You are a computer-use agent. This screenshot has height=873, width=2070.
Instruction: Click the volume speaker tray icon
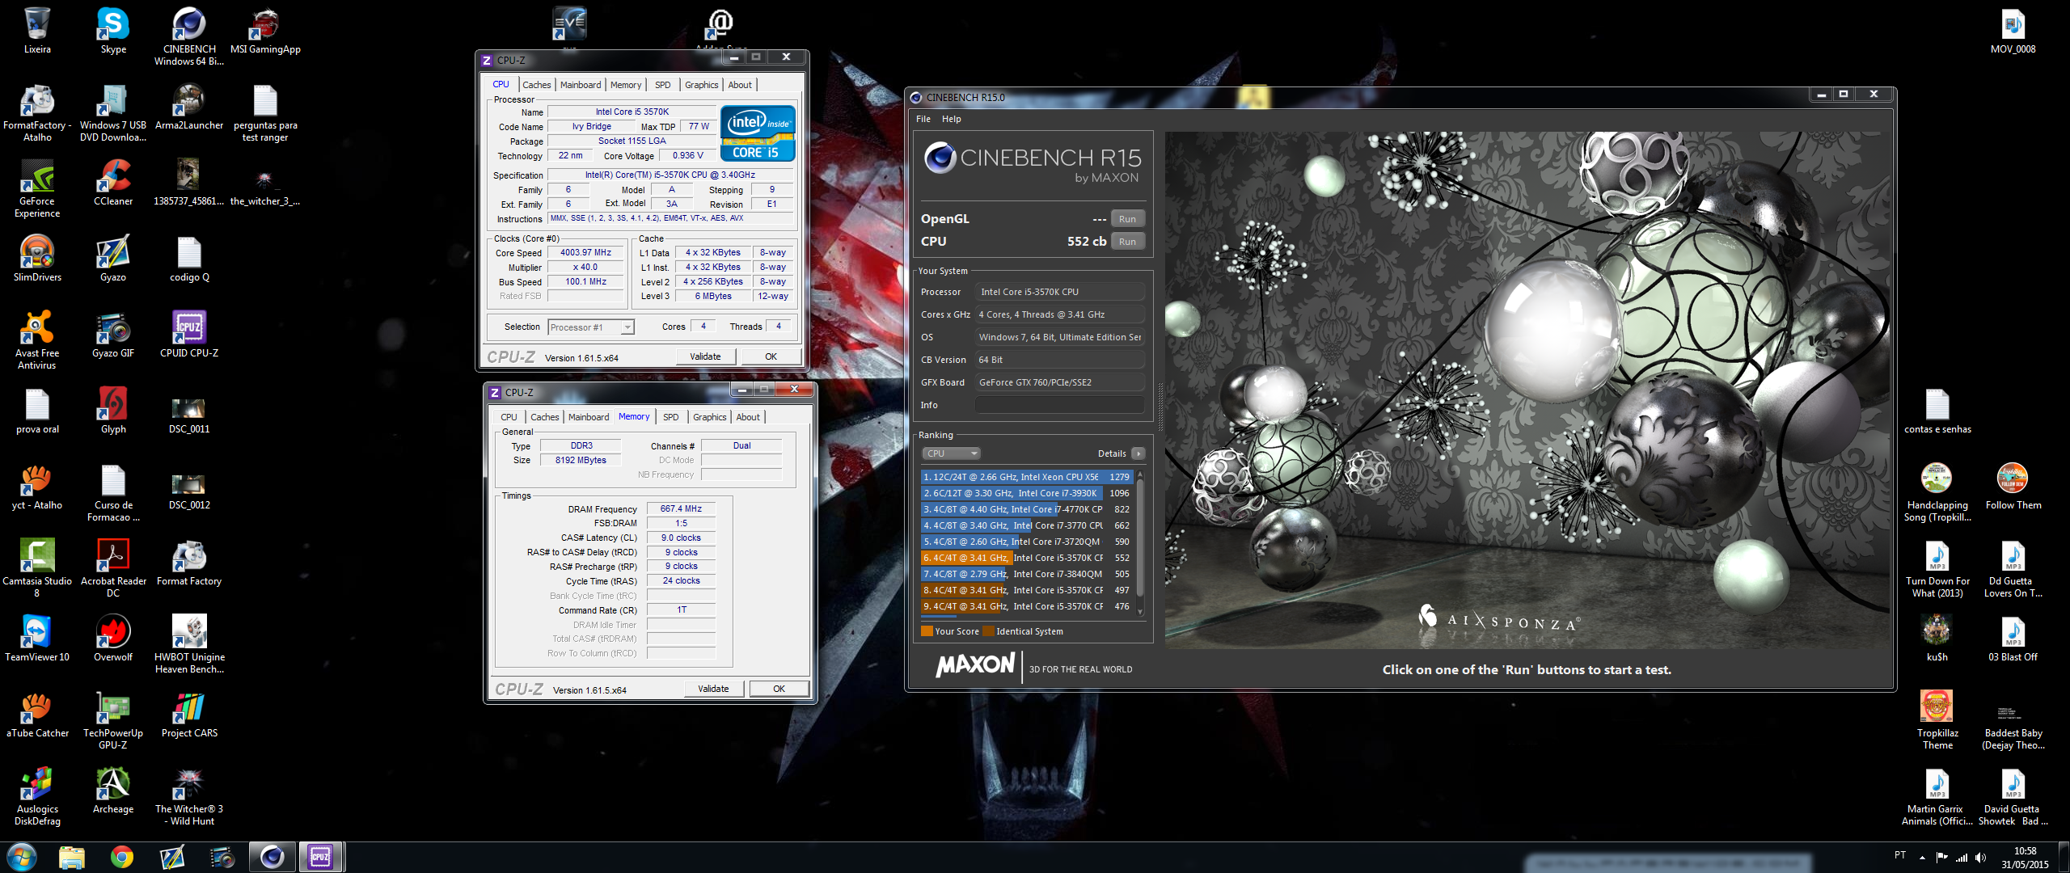[x=1980, y=858]
